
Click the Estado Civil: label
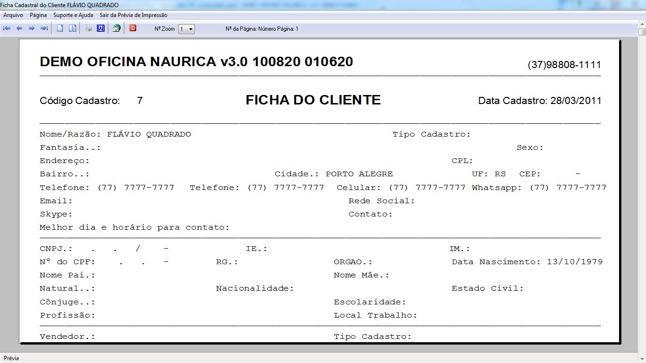pyautogui.click(x=488, y=288)
